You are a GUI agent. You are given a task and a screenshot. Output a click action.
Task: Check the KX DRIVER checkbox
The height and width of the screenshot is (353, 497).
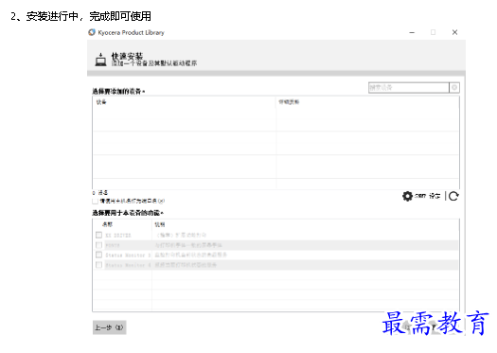coord(98,235)
